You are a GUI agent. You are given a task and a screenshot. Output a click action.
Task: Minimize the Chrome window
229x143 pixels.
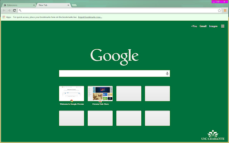click(x=214, y=1)
